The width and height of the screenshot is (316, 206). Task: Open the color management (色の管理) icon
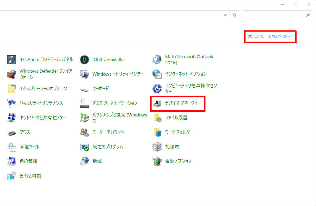click(x=12, y=161)
